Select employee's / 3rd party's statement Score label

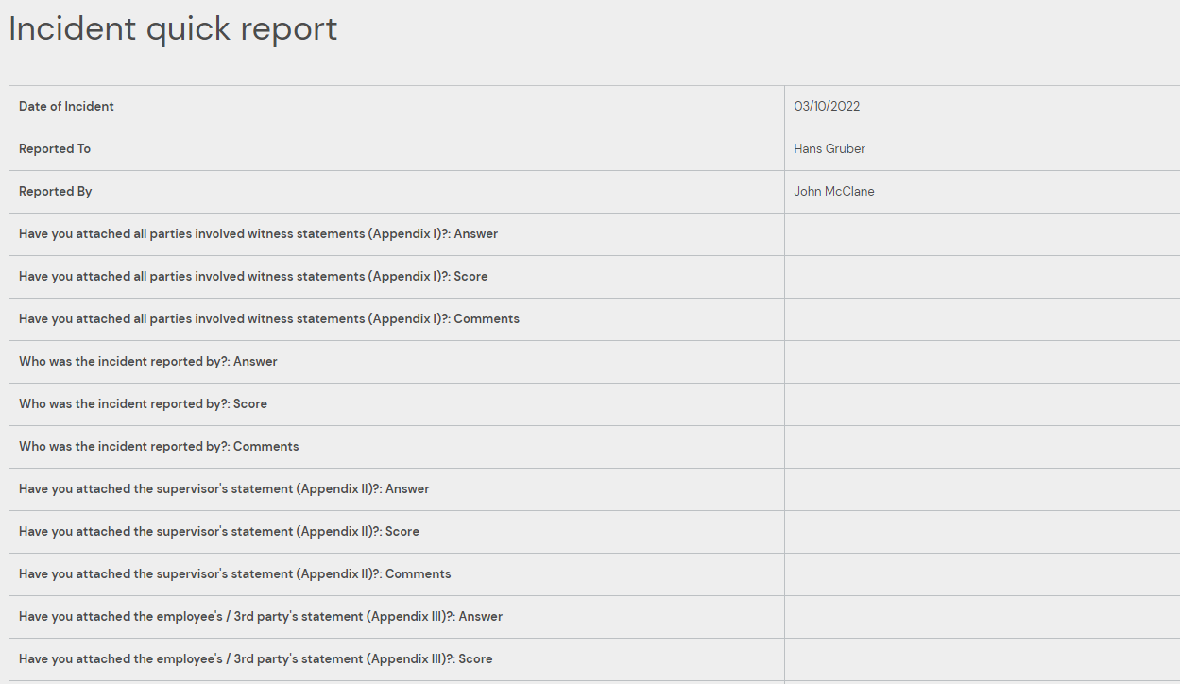pos(255,659)
